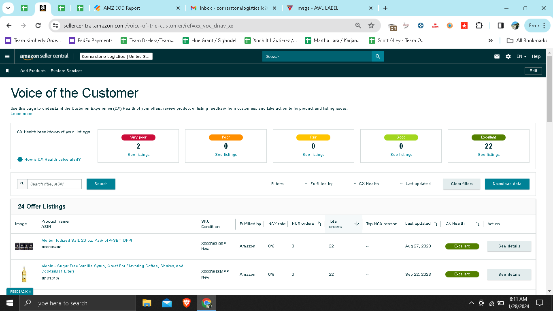Click the IP Alert extension icon
The image size is (553, 311).
pyautogui.click(x=435, y=26)
